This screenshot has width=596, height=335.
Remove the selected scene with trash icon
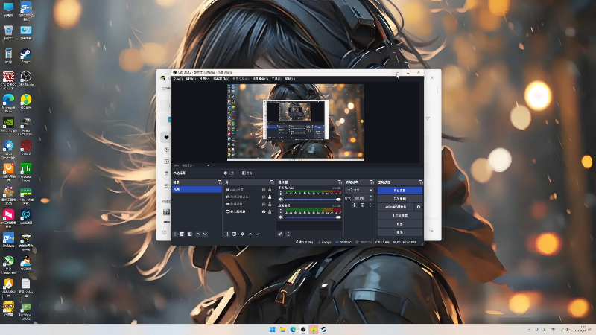[x=182, y=234]
